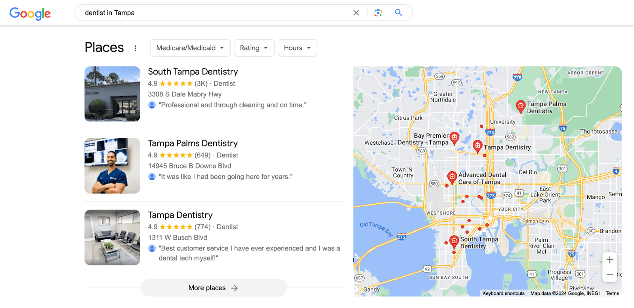Click the South Tampa Dentistry building thumbnail
The width and height of the screenshot is (634, 308).
(112, 94)
